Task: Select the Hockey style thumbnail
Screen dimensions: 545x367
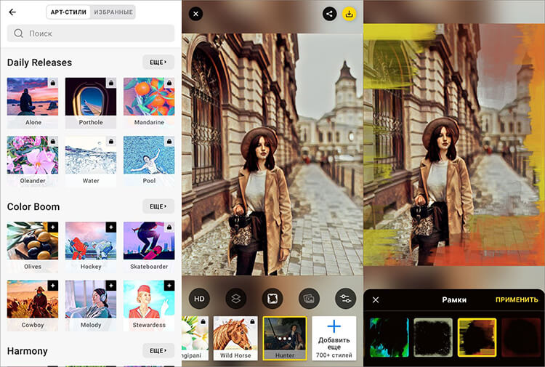Action: 91,247
